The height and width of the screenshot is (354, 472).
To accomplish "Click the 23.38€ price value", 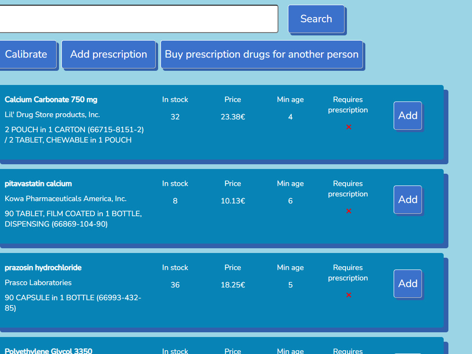I will click(x=233, y=117).
